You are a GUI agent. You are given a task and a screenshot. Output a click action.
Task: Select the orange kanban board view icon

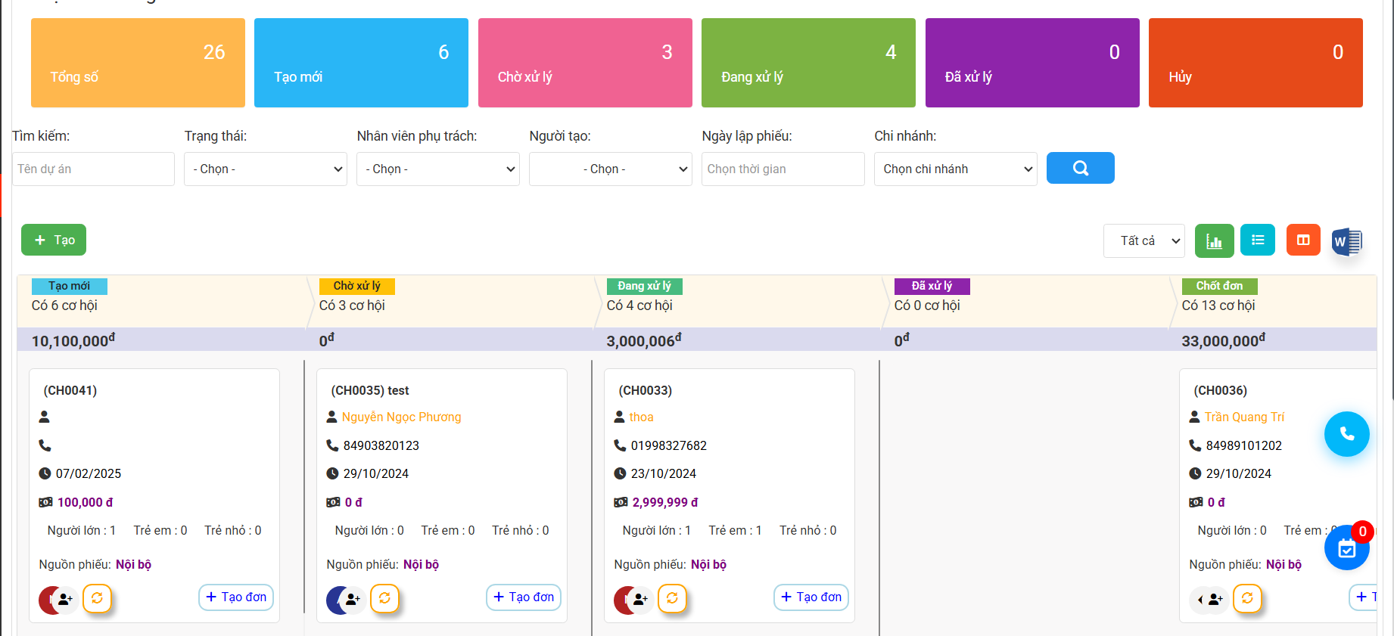pos(1303,240)
